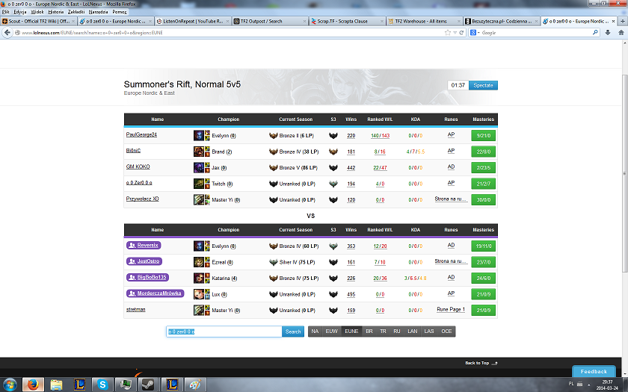The image size is (628, 392).
Task: Open the Plik menu
Action: 5,12
